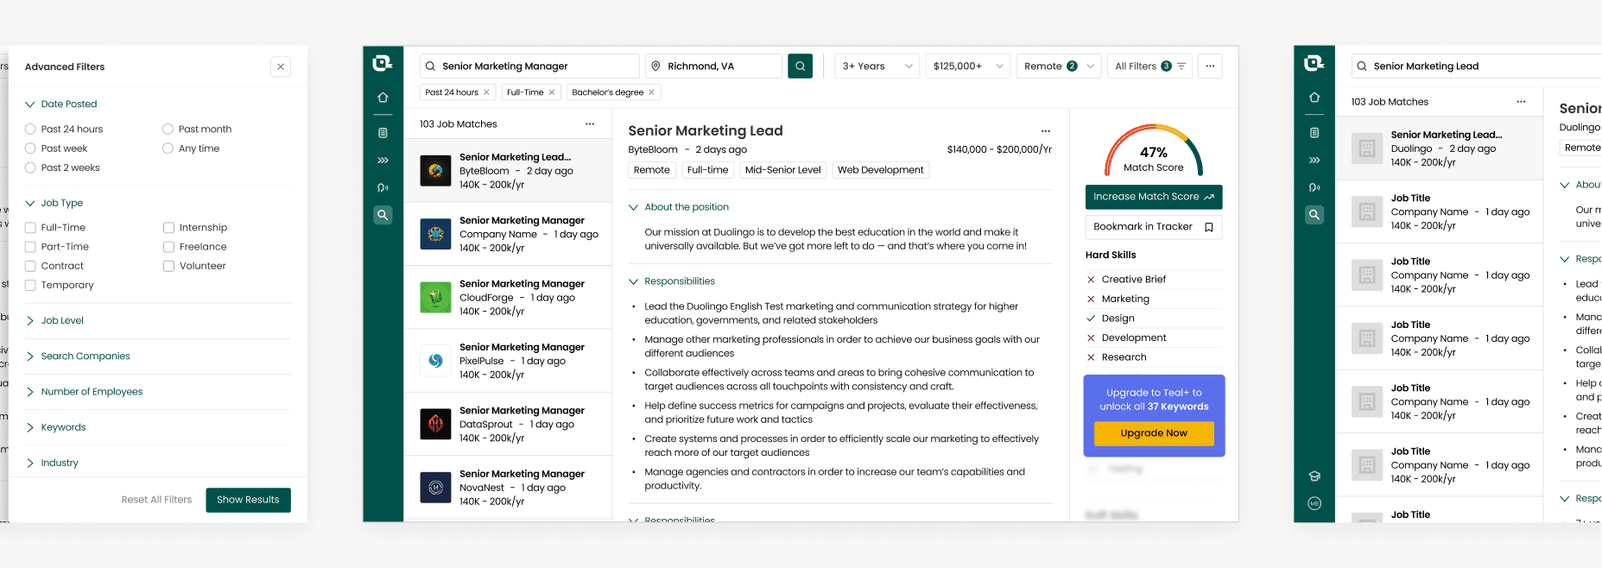Click the bookmark icon in Bookmark in Tracker
Screen dimensions: 1602x568
pyautogui.click(x=1209, y=227)
